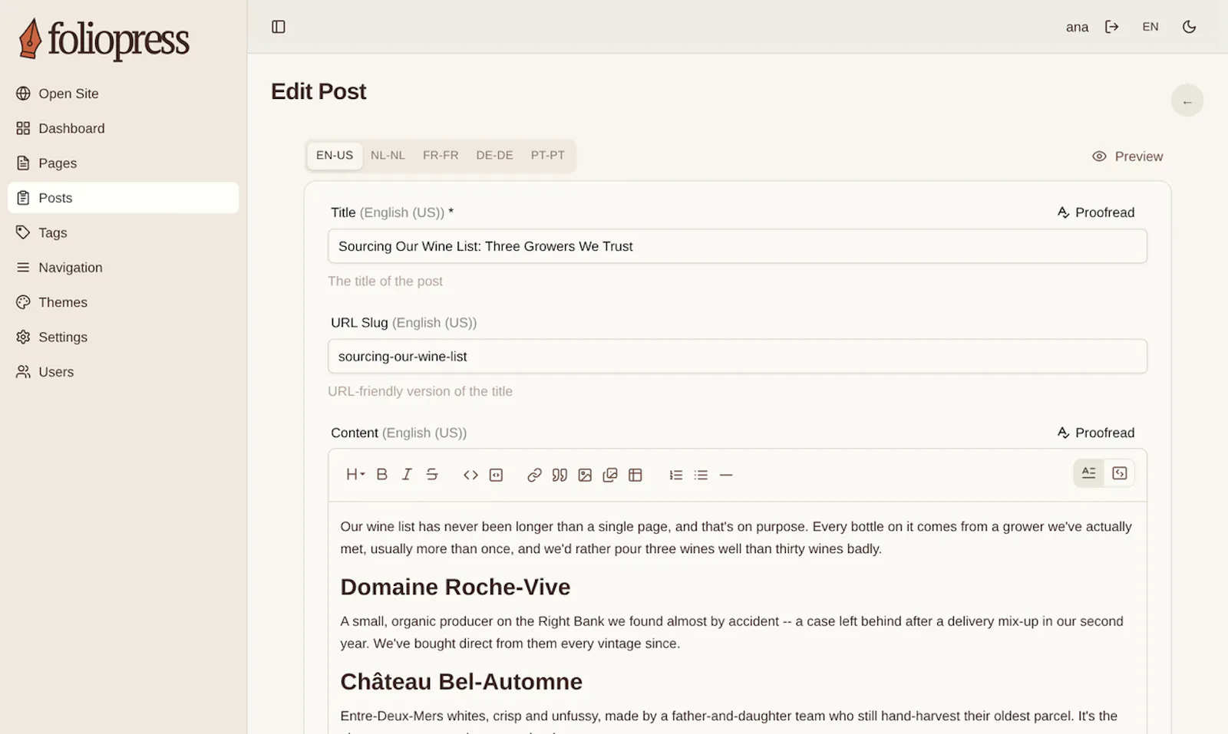Go to Dashboard in sidebar
The image size is (1228, 734).
124,128
